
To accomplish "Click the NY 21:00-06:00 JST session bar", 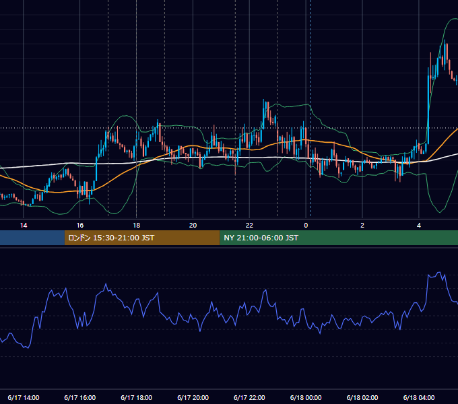I will (339, 238).
